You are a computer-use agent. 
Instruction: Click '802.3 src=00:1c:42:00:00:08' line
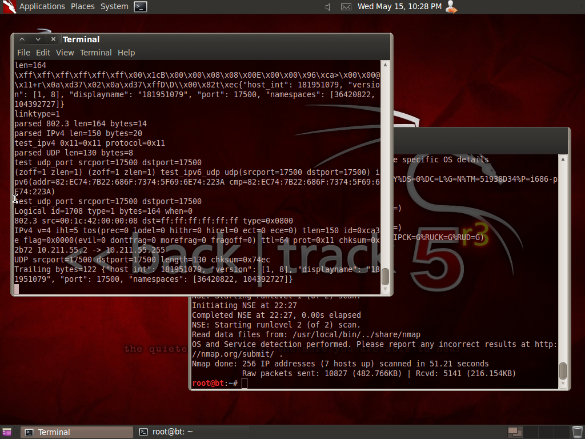tap(154, 221)
